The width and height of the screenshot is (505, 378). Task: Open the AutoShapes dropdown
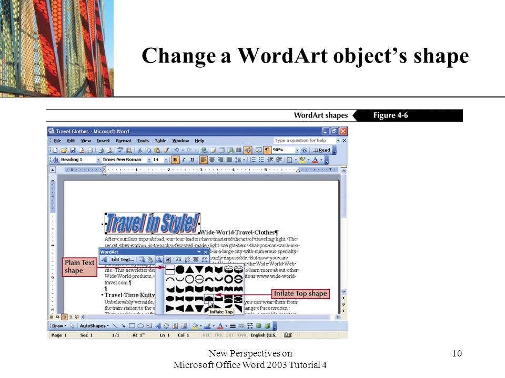click(x=94, y=326)
